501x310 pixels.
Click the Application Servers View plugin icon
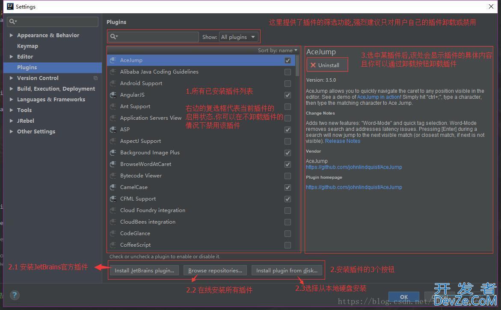[x=113, y=118]
